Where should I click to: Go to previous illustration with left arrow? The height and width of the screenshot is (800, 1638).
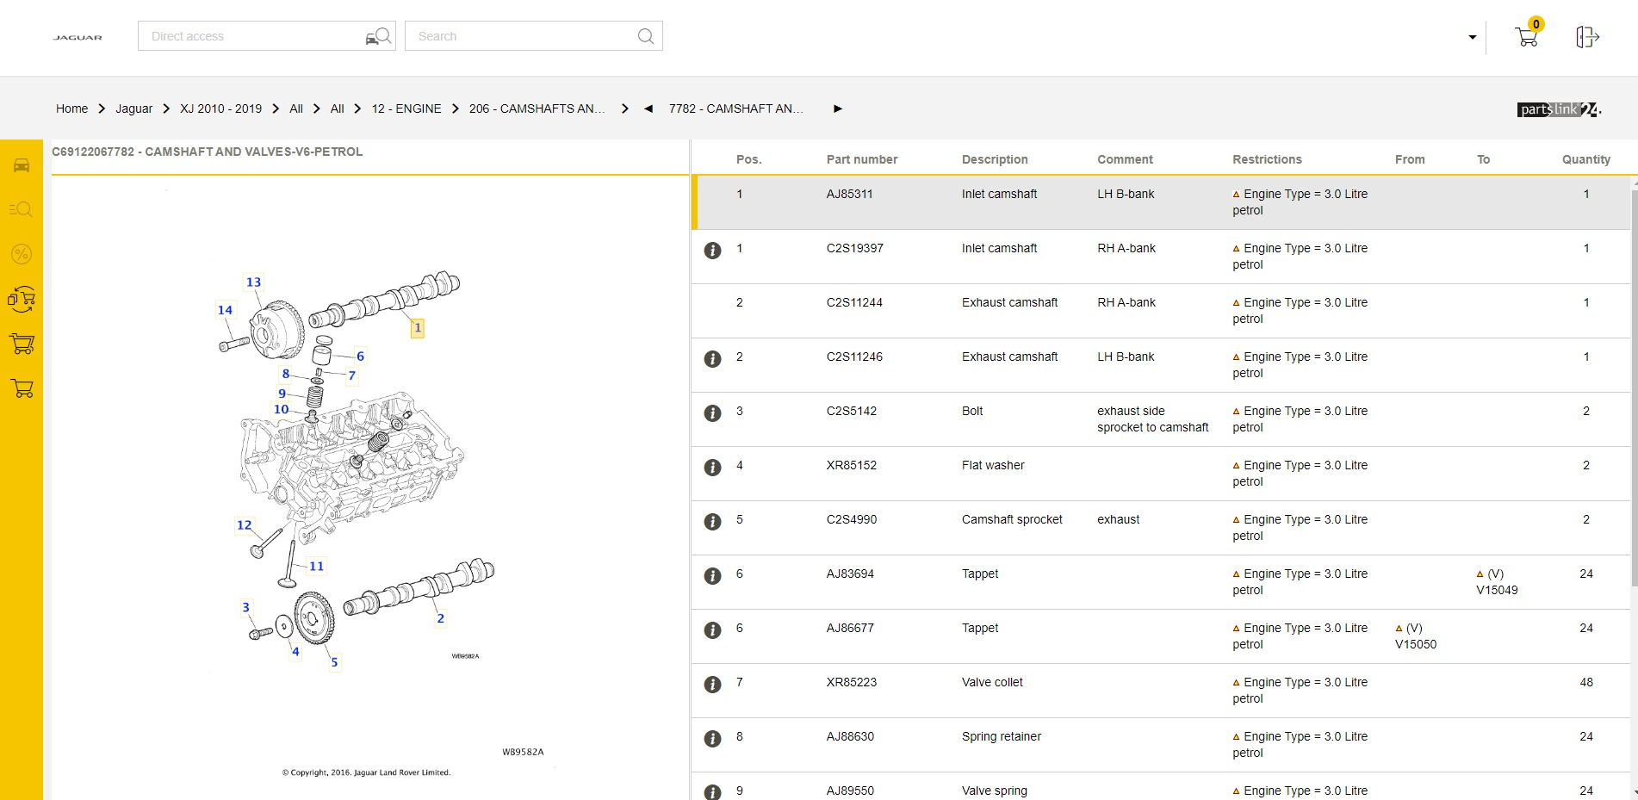(x=648, y=109)
